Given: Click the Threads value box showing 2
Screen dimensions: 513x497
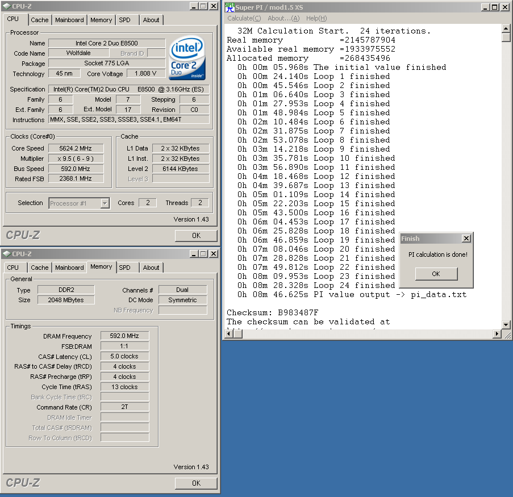Looking at the screenshot, I should 200,203.
